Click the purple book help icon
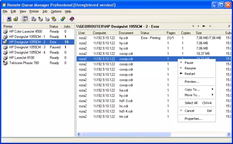The width and height of the screenshot is (233, 144). point(72,19)
